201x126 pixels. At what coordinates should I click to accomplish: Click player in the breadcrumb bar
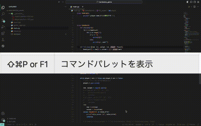(x=112, y=10)
